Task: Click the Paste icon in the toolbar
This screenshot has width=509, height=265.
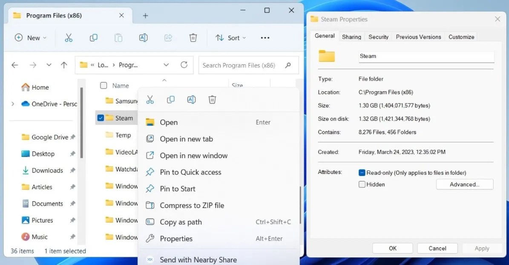Action: (118, 37)
